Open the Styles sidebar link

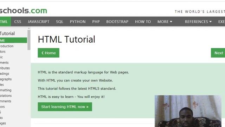click(x=2, y=85)
